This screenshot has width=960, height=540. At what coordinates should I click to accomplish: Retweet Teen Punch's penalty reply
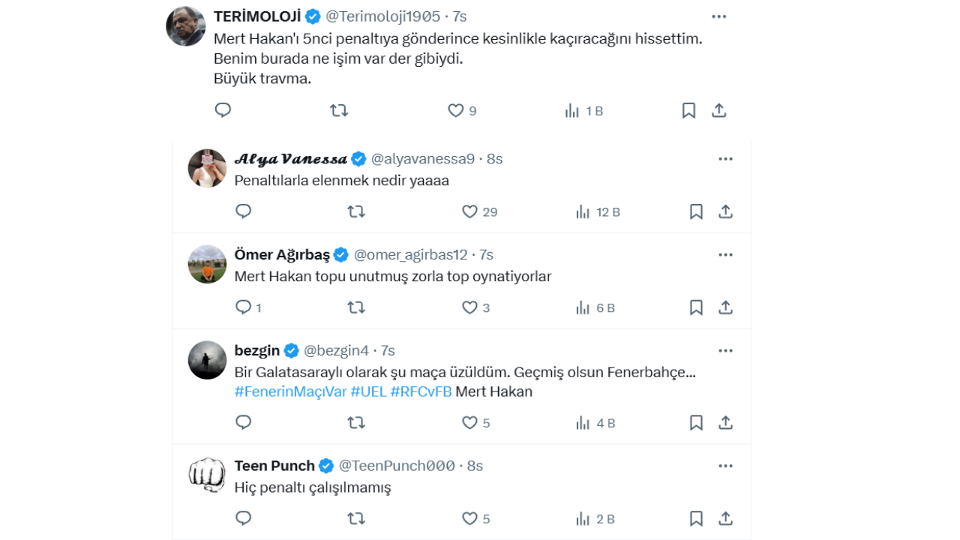[x=356, y=517]
